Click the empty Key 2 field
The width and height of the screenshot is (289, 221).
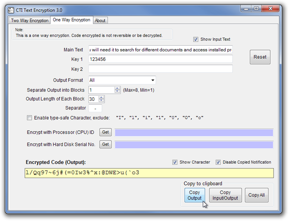click(161, 69)
